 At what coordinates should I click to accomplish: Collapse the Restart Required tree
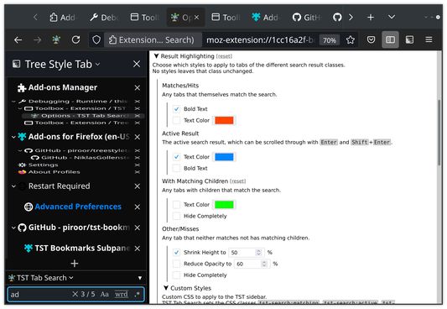[x=13, y=186]
